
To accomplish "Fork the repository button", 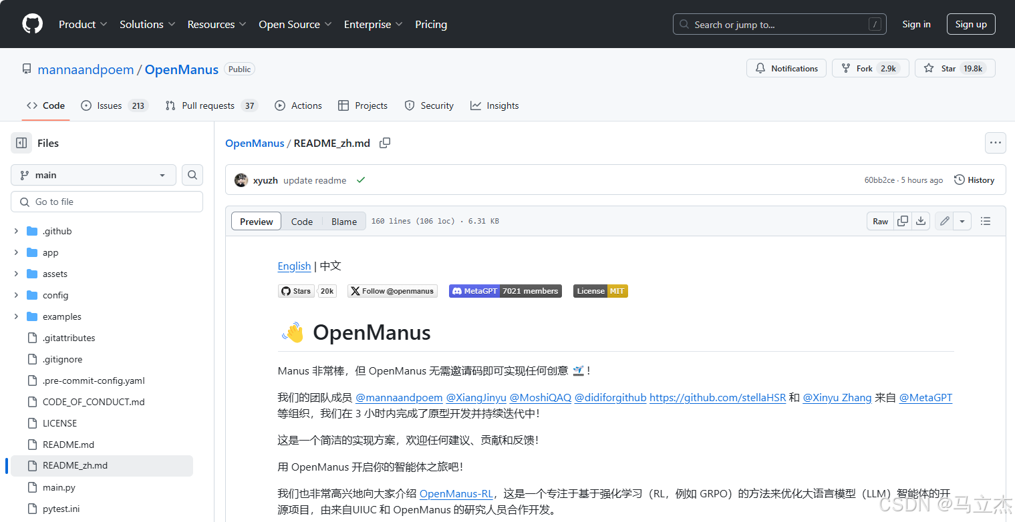I will (x=870, y=68).
